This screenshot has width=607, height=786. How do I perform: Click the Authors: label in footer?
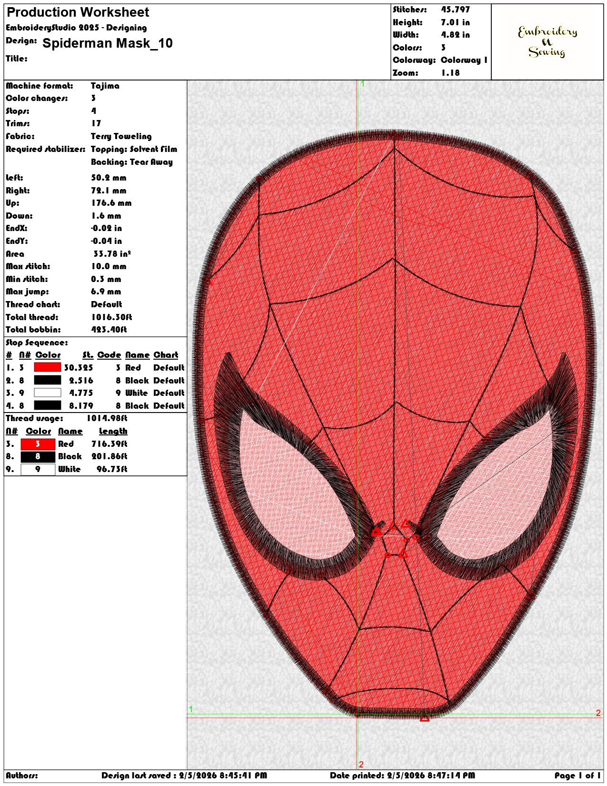[x=22, y=776]
